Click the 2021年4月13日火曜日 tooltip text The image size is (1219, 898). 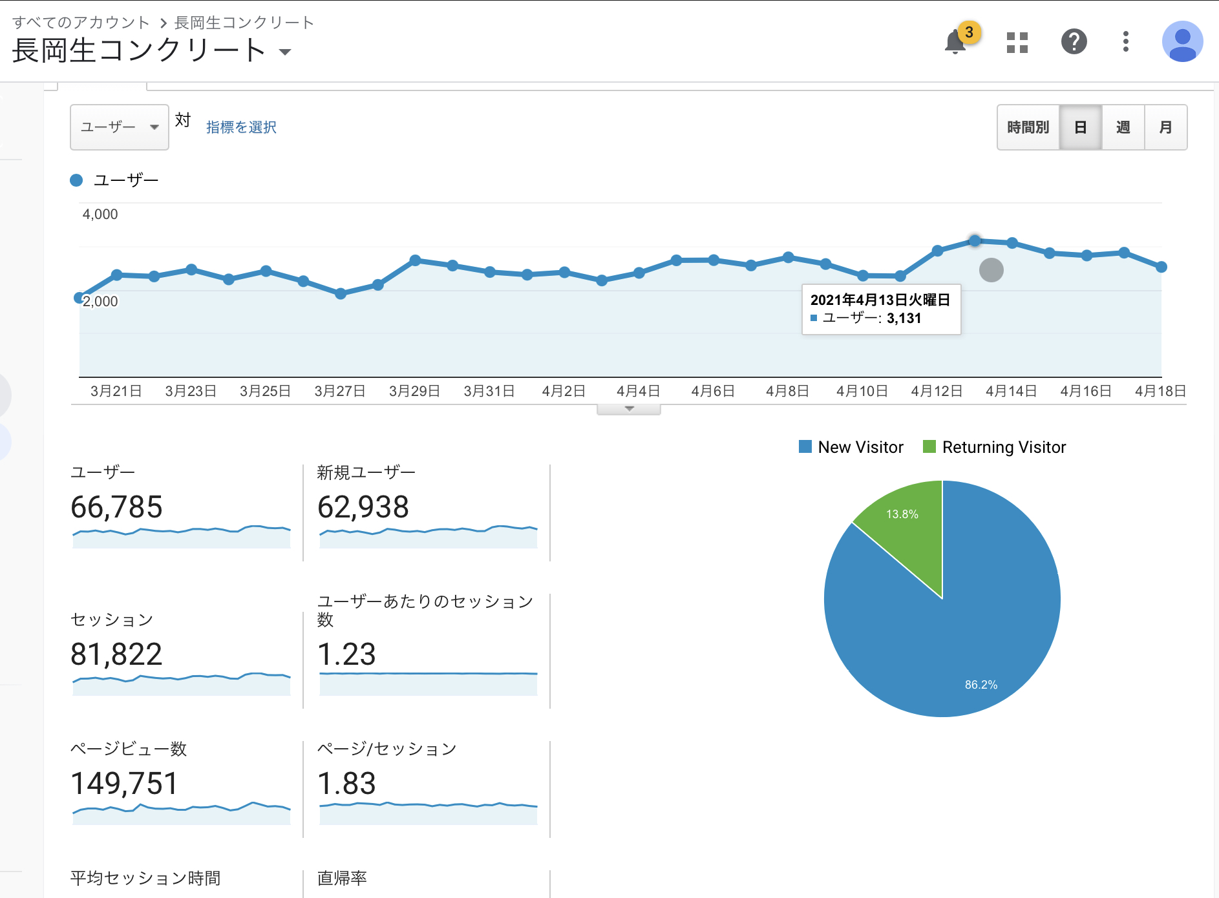point(880,300)
